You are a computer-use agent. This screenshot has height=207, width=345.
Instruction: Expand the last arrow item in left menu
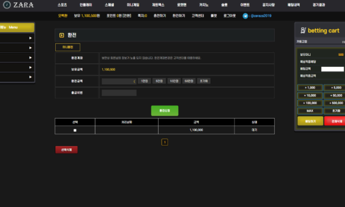[x=17, y=77]
